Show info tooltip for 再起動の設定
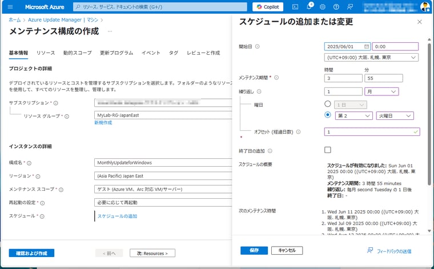Viewport: 434px width, 269px height. pyautogui.click(x=42, y=203)
